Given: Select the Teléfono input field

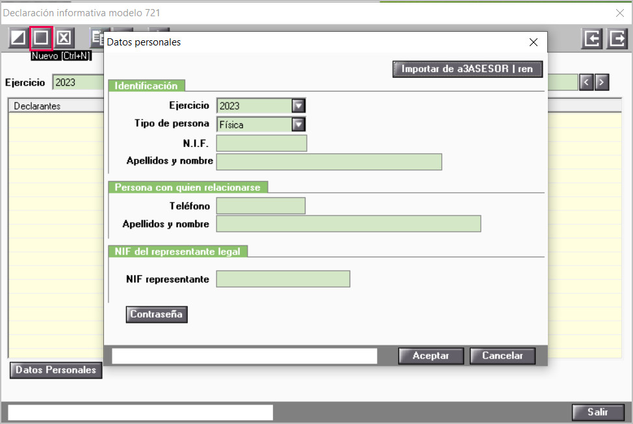Looking at the screenshot, I should click(261, 206).
